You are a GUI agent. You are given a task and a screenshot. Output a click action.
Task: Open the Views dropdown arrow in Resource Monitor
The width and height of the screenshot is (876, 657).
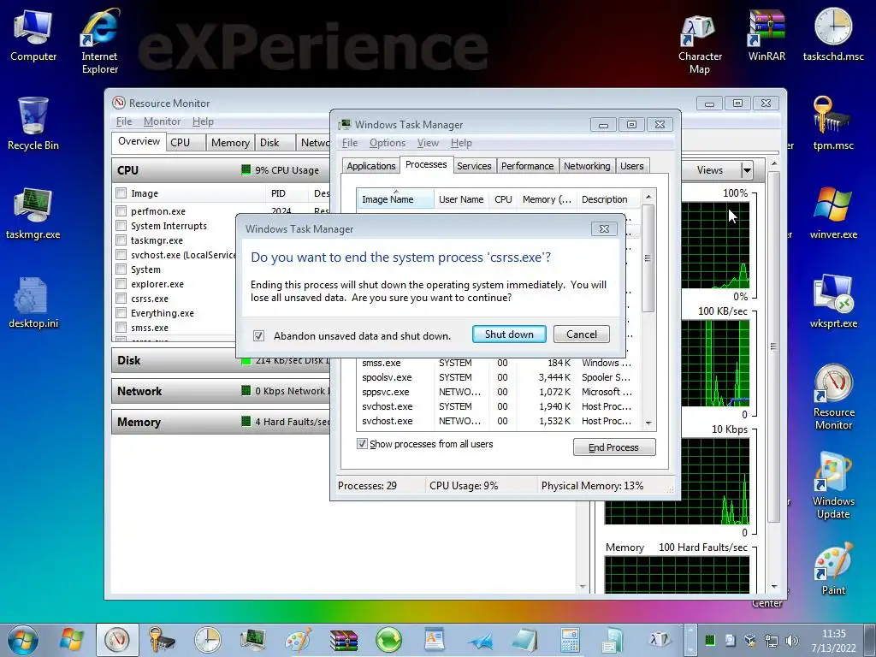pyautogui.click(x=746, y=170)
